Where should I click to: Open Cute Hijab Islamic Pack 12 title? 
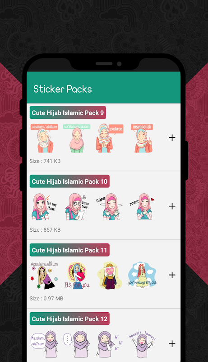tap(69, 319)
